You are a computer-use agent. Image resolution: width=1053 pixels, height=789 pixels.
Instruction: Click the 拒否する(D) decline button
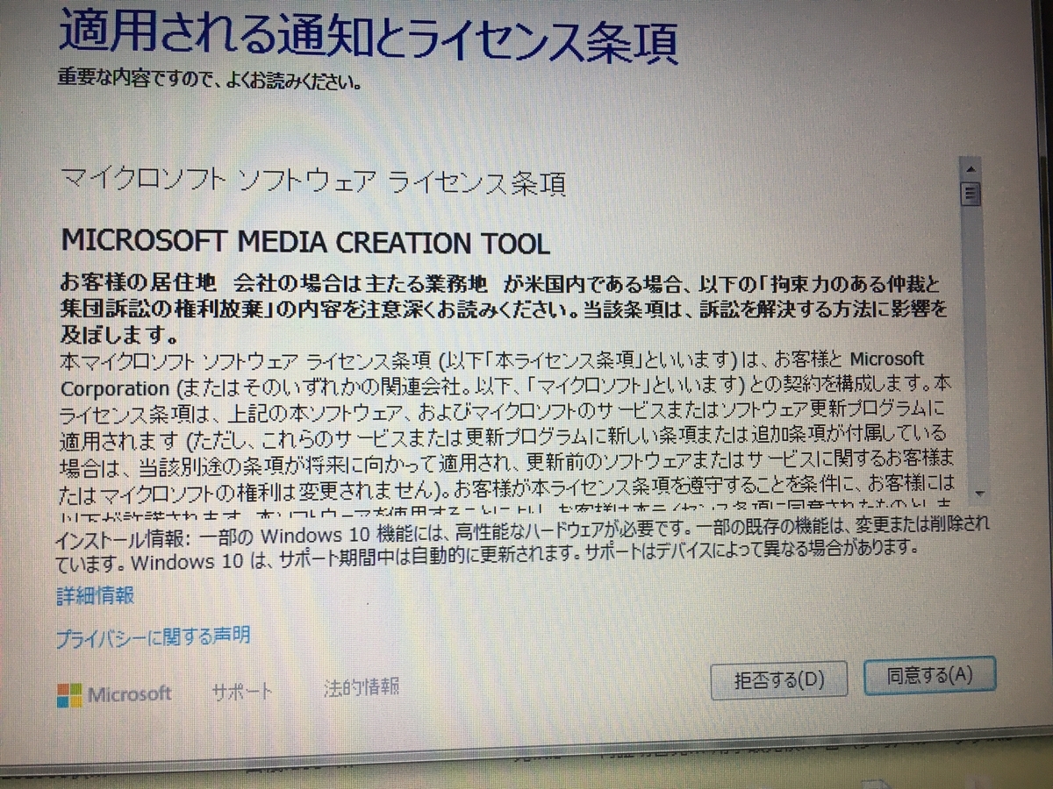[779, 680]
